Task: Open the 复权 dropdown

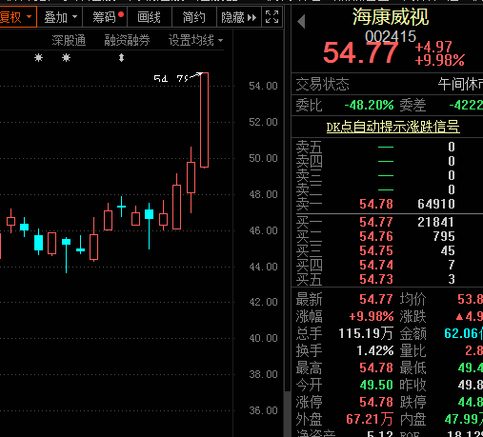Action: tap(16, 17)
